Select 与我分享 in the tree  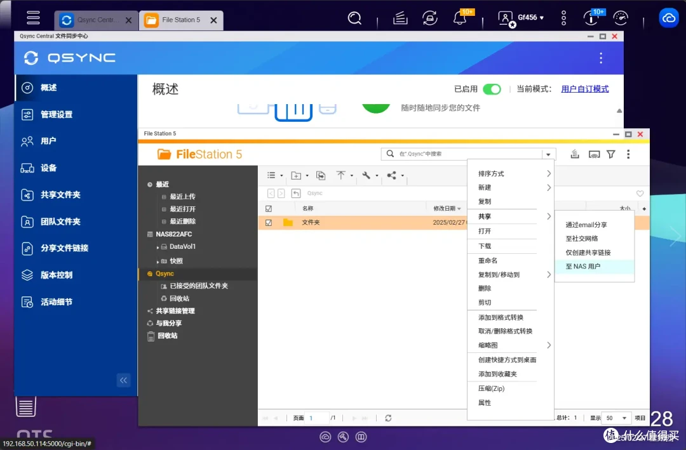coord(168,323)
